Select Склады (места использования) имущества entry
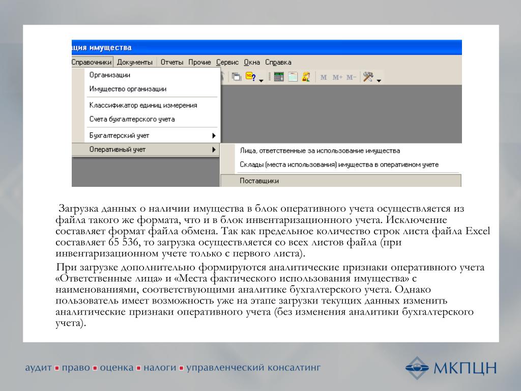The image size is (521, 391). [x=341, y=165]
